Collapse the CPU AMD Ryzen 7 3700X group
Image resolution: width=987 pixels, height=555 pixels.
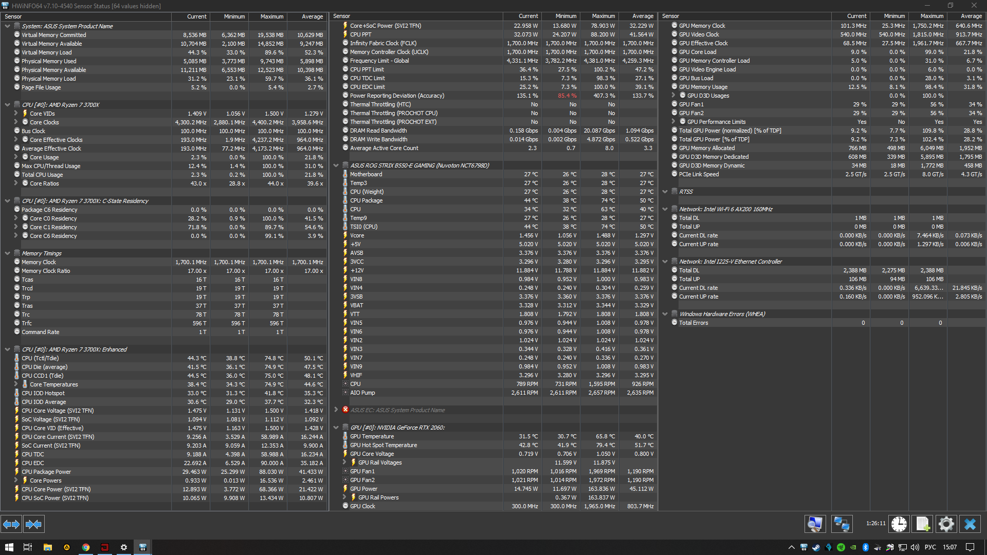(7, 105)
